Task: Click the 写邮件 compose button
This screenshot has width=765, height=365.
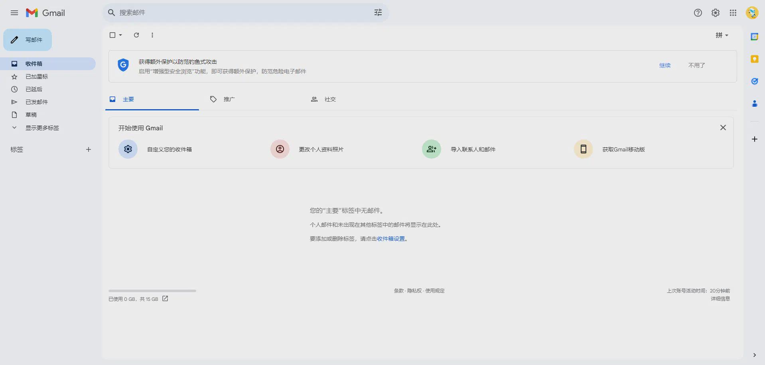Action: [x=28, y=40]
